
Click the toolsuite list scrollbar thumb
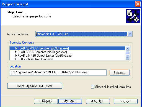(x=128, y=53)
